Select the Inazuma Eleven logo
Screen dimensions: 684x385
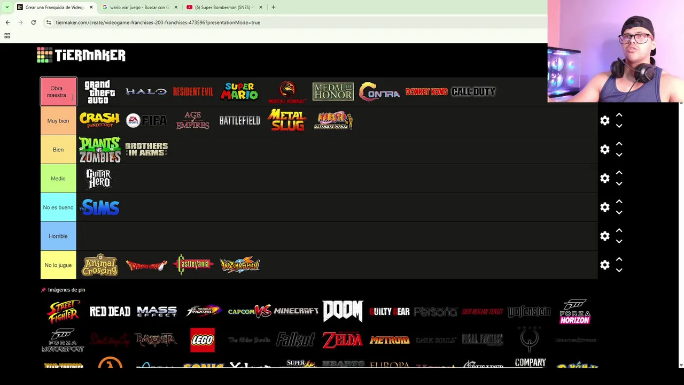coord(239,265)
